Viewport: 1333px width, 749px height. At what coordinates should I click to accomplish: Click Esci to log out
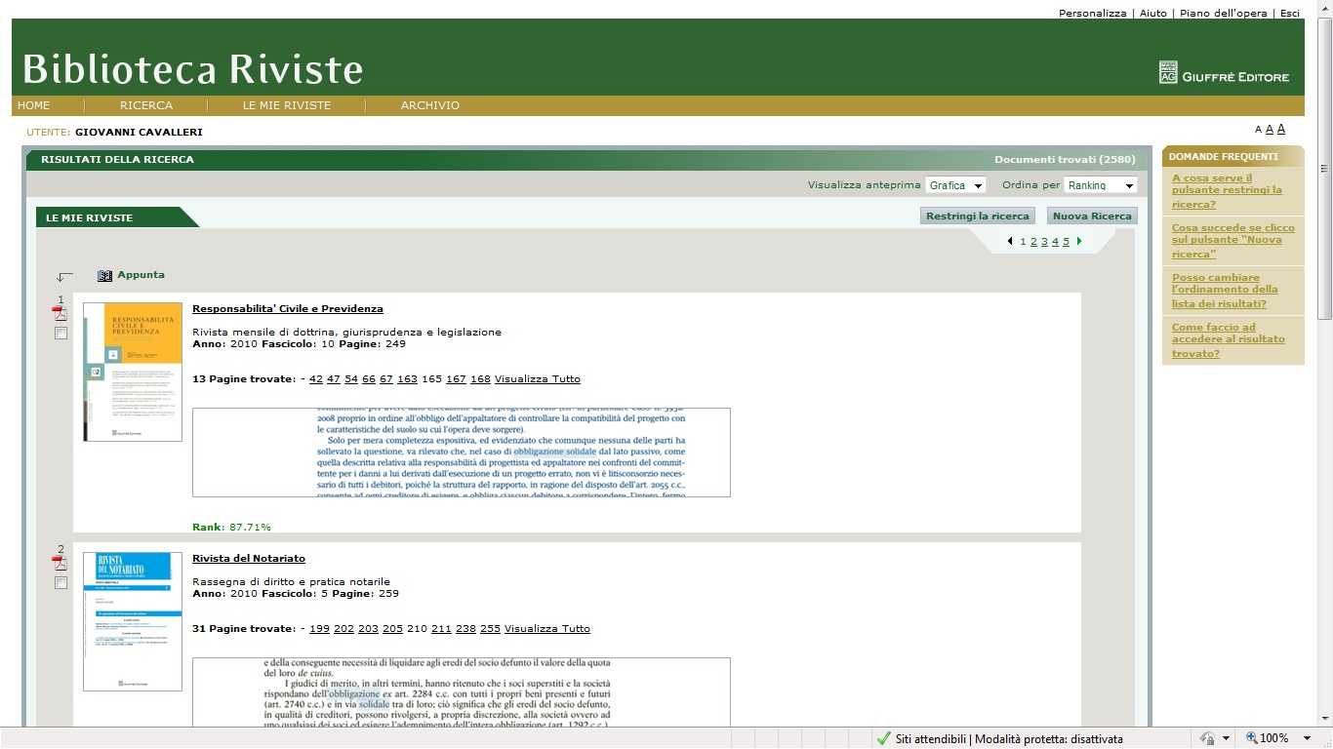click(1290, 13)
